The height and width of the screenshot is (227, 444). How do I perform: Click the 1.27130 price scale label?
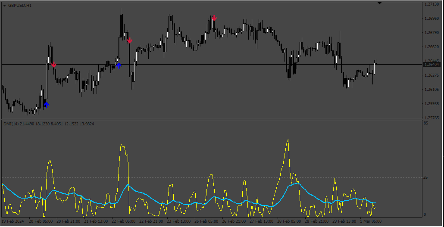[x=432, y=5]
